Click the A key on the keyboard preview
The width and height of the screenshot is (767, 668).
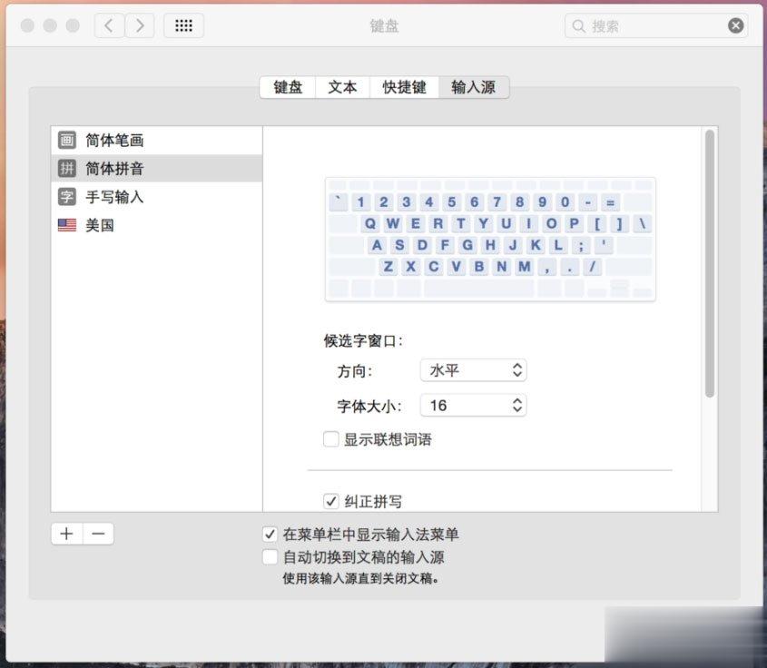[377, 245]
